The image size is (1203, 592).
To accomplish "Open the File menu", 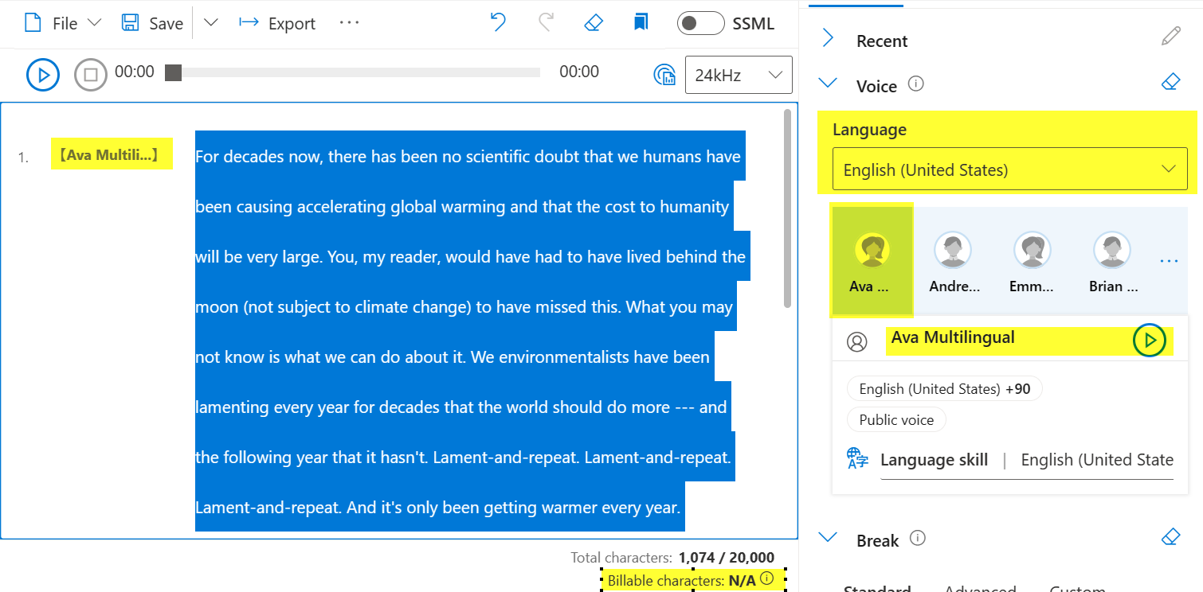I will 63,23.
